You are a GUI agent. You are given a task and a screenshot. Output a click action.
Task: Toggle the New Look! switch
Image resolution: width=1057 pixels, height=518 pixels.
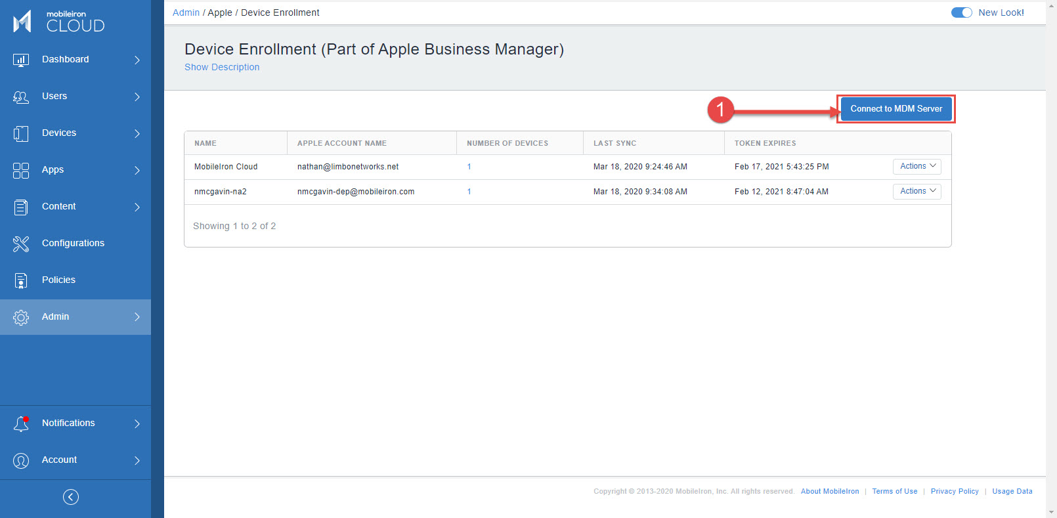pos(961,12)
